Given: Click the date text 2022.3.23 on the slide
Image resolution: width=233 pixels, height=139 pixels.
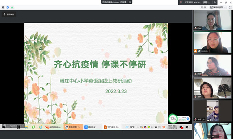Looking at the screenshot, I should 116,92.
